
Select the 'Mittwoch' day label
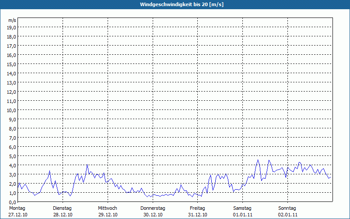pyautogui.click(x=107, y=208)
